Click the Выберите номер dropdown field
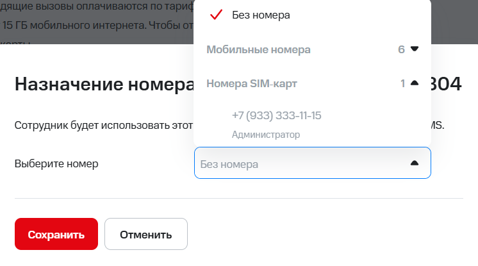Image resolution: width=478 pixels, height=266 pixels. coord(301,163)
